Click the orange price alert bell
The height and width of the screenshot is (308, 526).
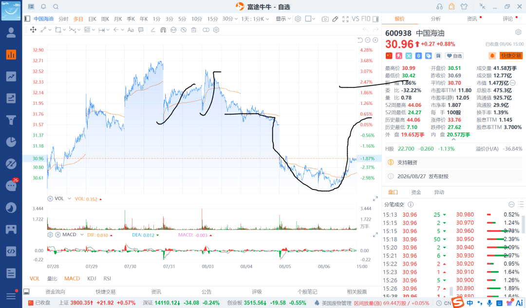[492, 55]
